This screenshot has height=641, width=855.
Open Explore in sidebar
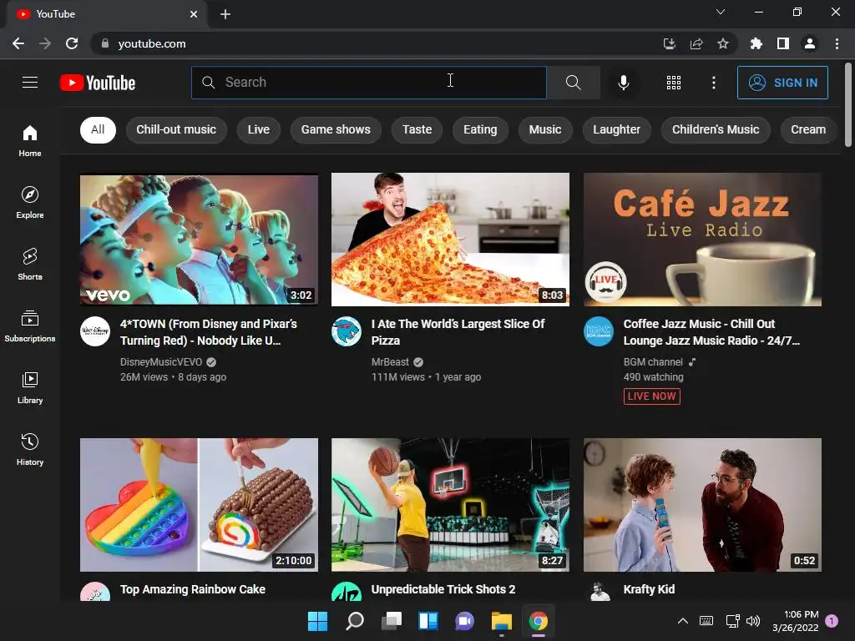(x=30, y=202)
